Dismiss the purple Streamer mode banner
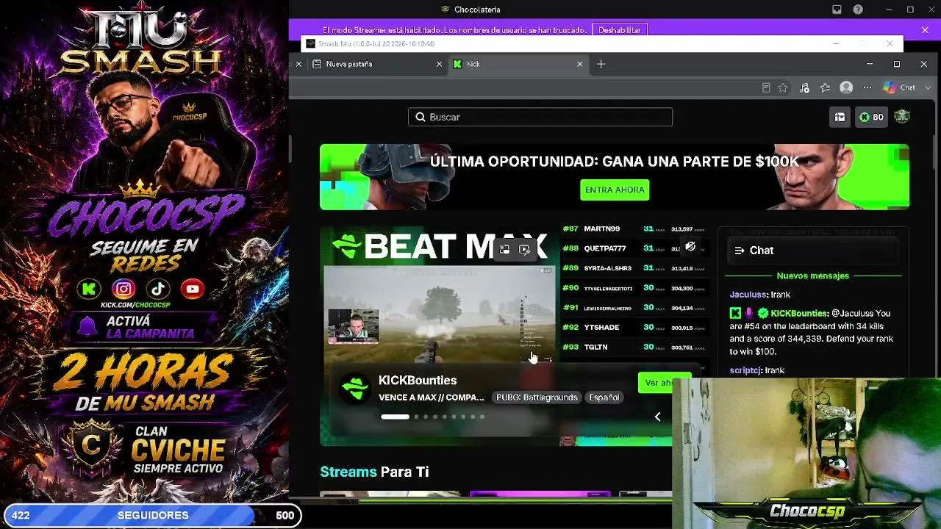This screenshot has height=529, width=941. (x=925, y=30)
